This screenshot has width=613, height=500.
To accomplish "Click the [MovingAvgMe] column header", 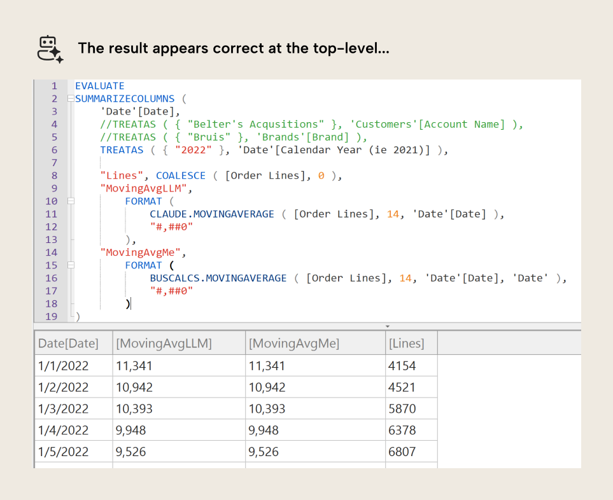I will point(294,344).
